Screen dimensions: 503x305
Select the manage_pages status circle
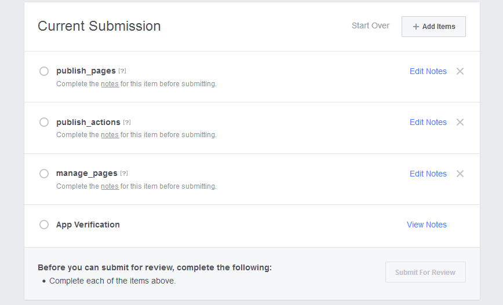click(x=44, y=174)
